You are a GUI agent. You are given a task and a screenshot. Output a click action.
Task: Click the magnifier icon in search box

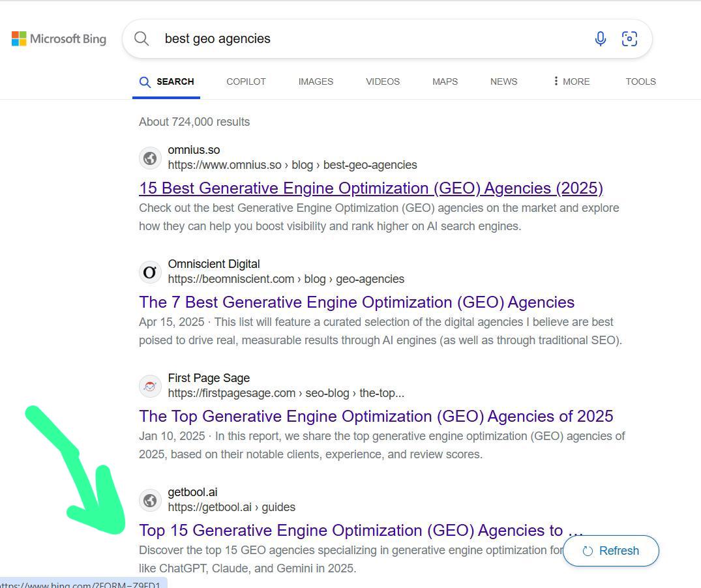coord(142,38)
